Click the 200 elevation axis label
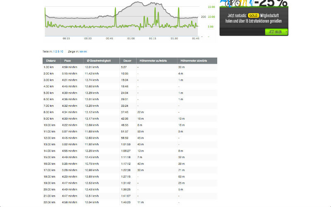The image size is (331, 207). (x=203, y=17)
